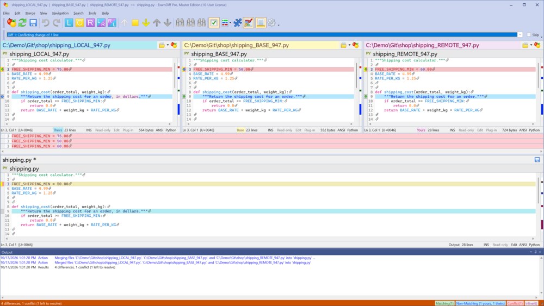Open folder dropdown in BASE pane header
544x306 pixels.
pos(349,45)
